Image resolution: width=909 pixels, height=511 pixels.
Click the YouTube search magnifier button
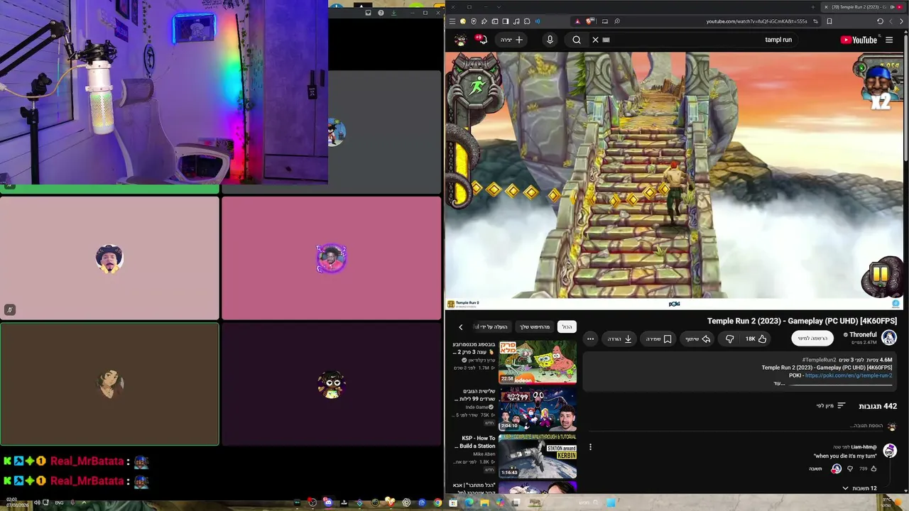[577, 40]
